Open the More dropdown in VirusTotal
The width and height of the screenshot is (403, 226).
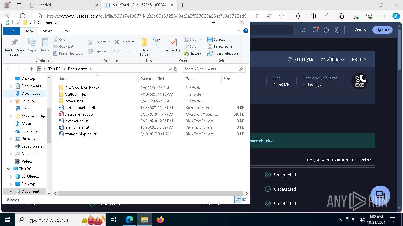click(360, 59)
